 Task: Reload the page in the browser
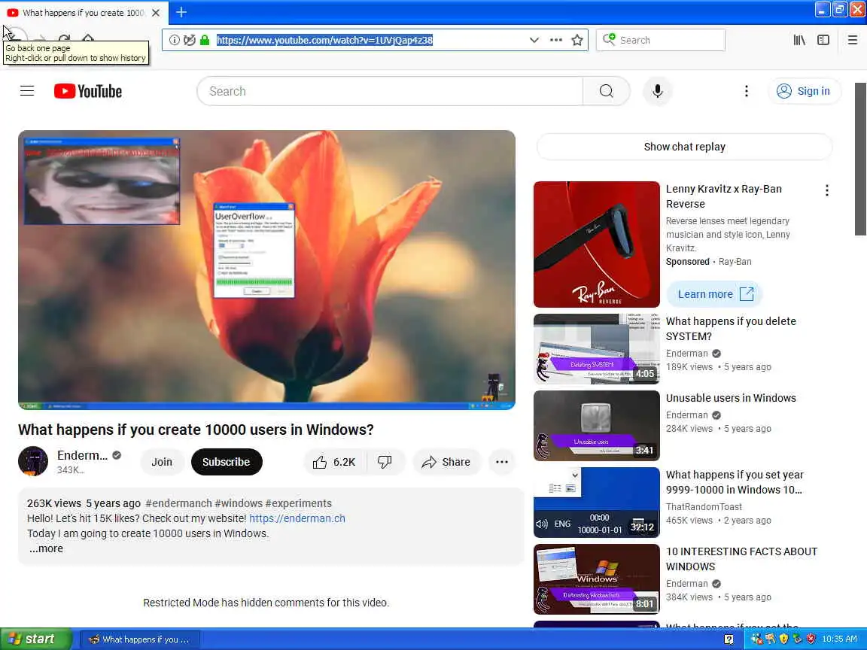[x=64, y=38]
